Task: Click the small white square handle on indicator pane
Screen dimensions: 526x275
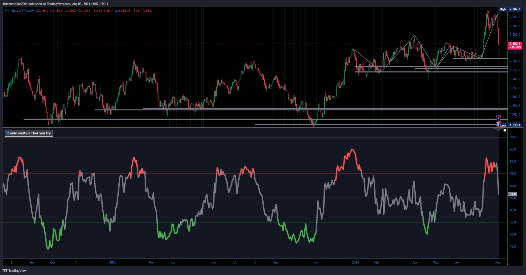Action: click(x=505, y=130)
